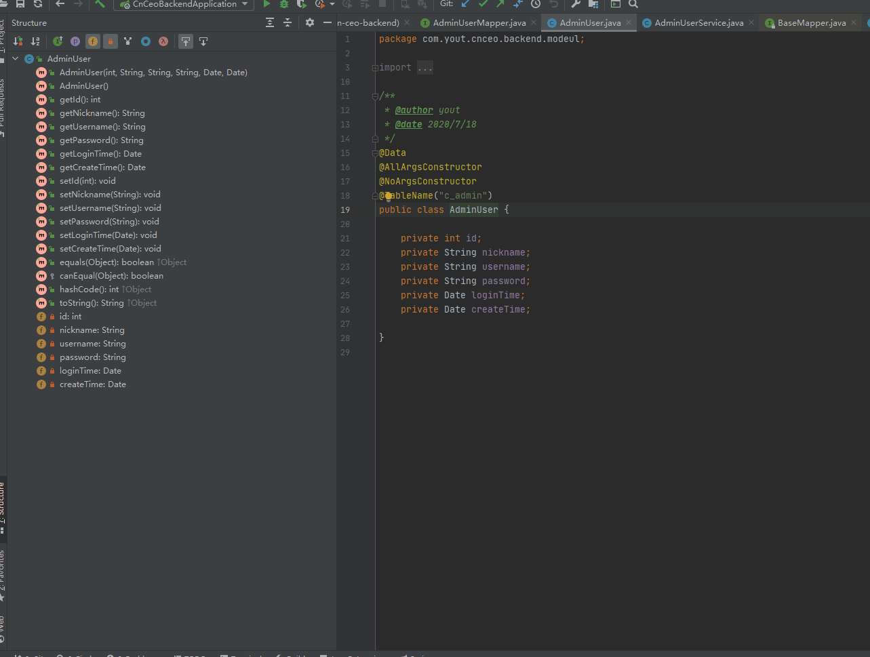
Task: Navigate back with the left arrow
Action: (60, 4)
